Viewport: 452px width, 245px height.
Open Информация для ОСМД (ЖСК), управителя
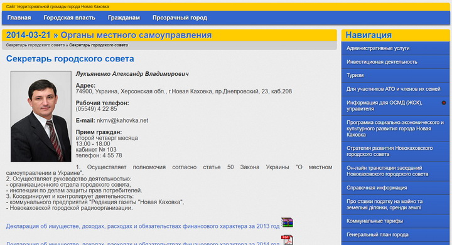point(395,106)
